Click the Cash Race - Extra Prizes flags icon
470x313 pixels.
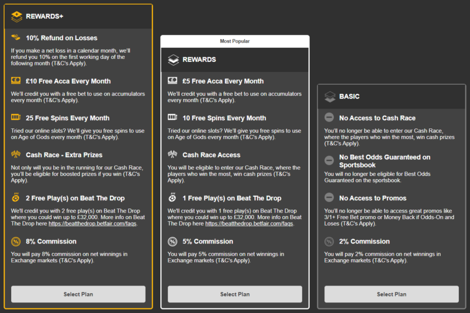click(x=16, y=154)
